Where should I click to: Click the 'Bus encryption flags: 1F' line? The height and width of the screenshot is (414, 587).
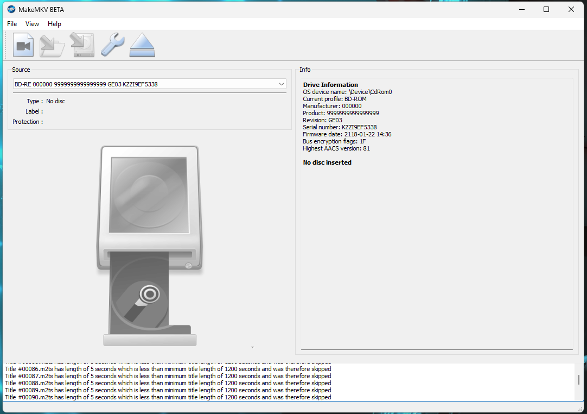pyautogui.click(x=334, y=141)
